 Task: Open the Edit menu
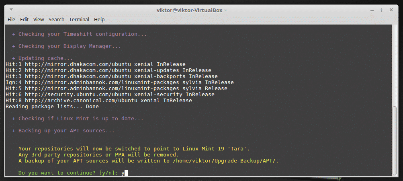(24, 19)
